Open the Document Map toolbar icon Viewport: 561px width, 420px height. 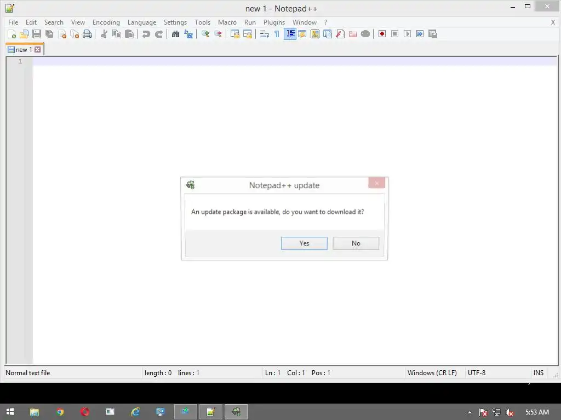[315, 34]
